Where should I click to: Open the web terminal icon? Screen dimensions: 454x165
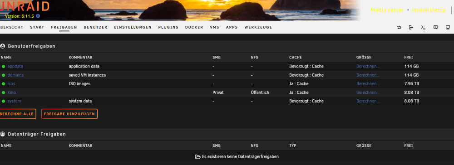[x=423, y=28]
